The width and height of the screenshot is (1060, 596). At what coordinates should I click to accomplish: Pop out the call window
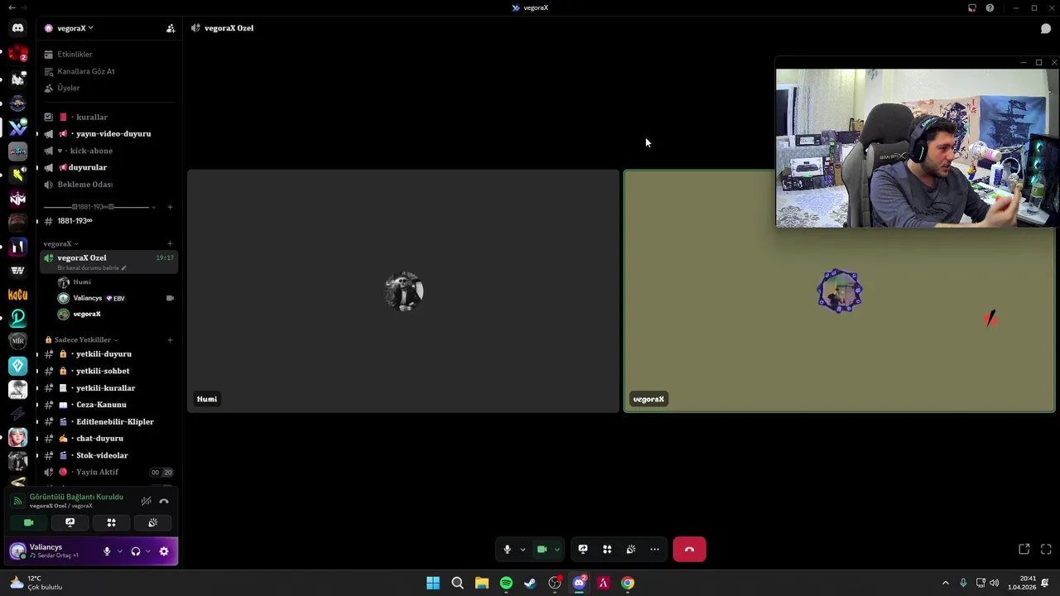tap(1024, 549)
